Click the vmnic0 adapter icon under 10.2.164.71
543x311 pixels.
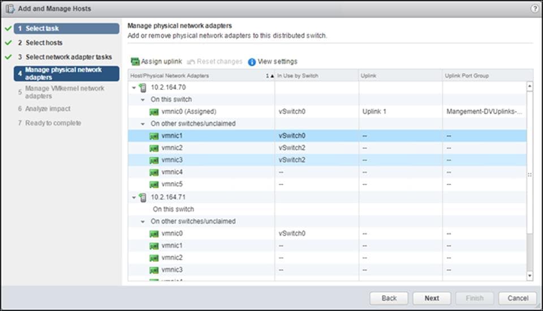(154, 234)
